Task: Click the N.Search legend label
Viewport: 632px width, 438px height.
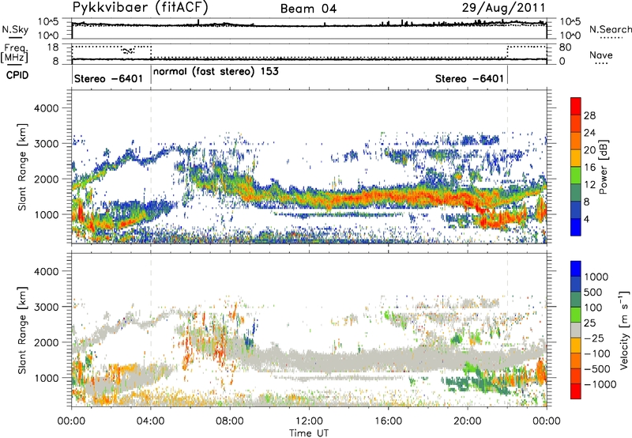Action: click(x=610, y=29)
